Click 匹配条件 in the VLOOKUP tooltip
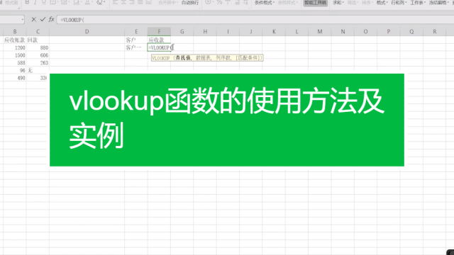Image resolution: width=454 pixels, height=255 pixels. tap(248, 58)
